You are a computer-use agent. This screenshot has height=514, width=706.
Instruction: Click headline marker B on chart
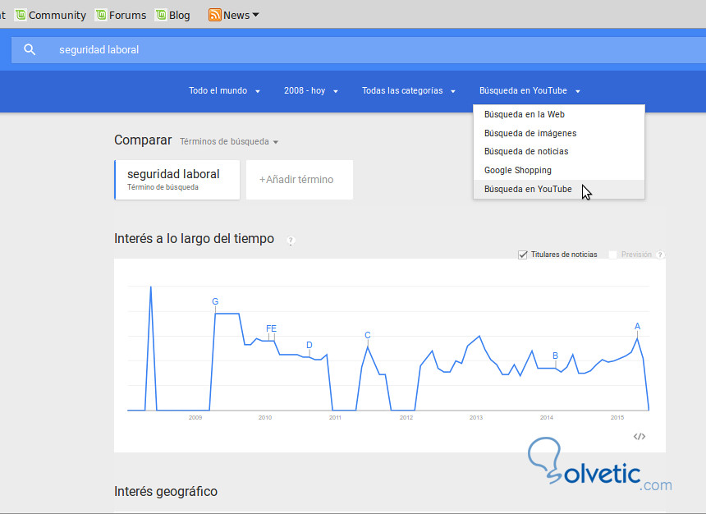pos(555,356)
